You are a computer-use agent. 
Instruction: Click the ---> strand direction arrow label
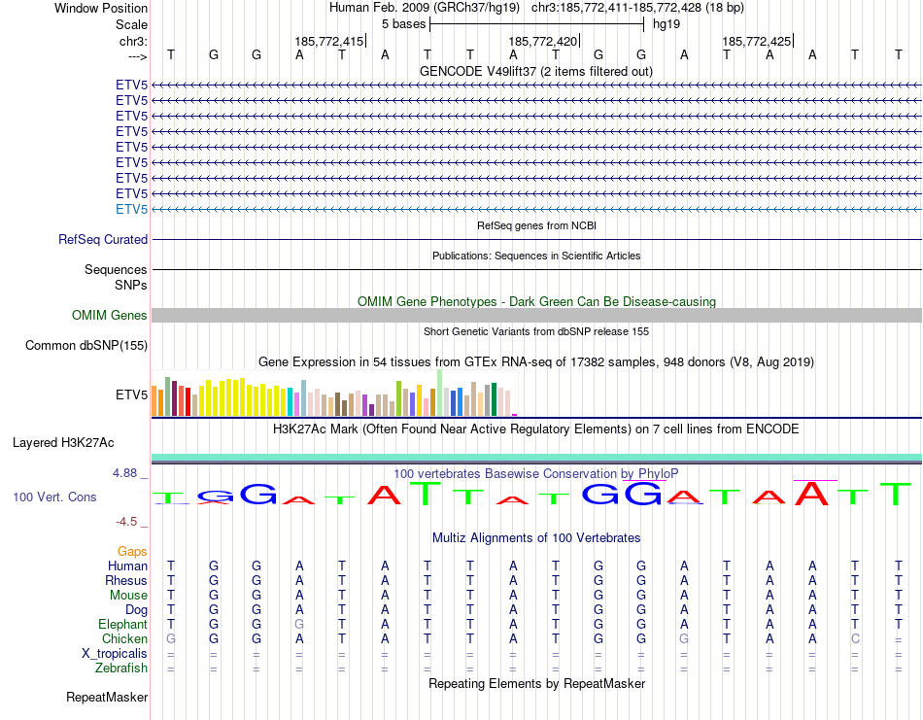[137, 56]
